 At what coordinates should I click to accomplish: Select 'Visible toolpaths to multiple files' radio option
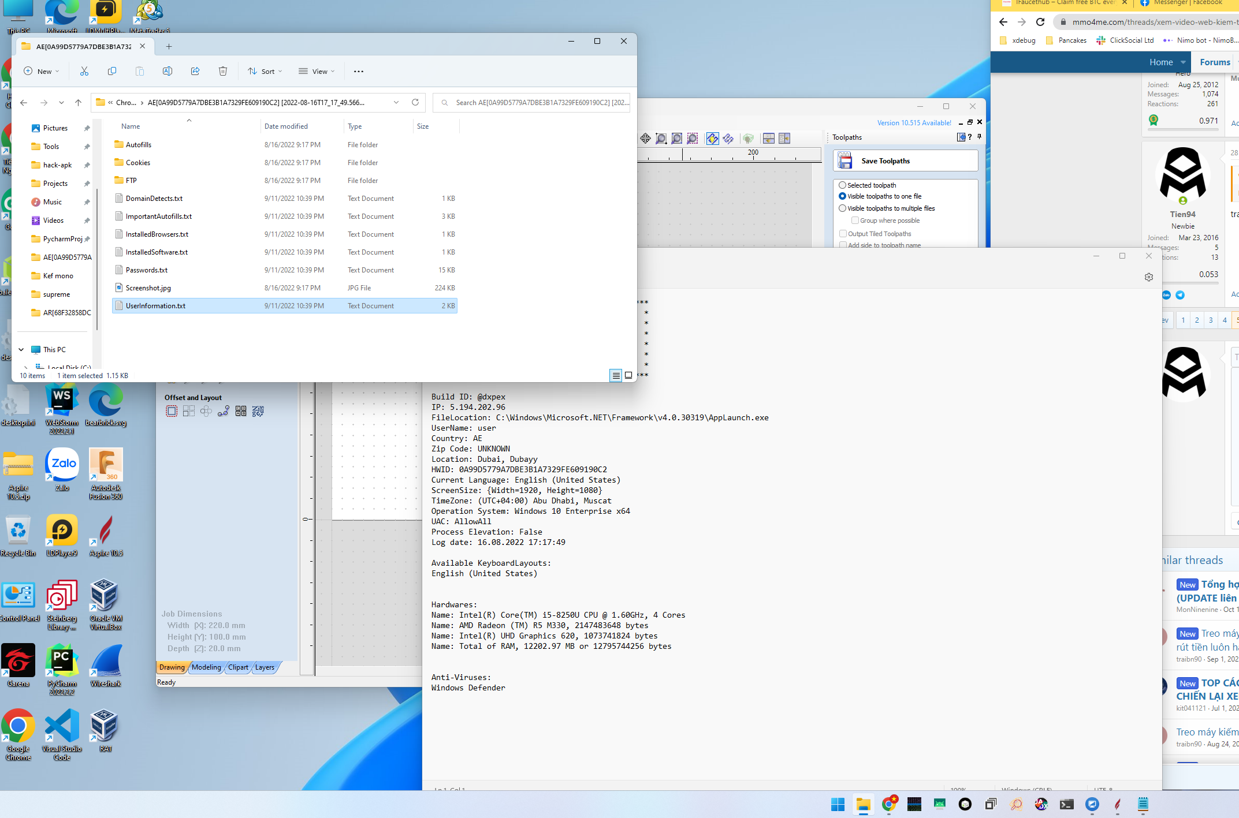[843, 208]
